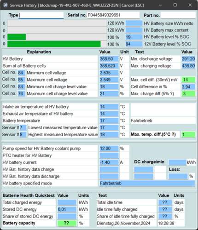Viewport: 198px width, 230px height.
Task: Click the date Dienstag,26,November,2024
Action: point(123,223)
